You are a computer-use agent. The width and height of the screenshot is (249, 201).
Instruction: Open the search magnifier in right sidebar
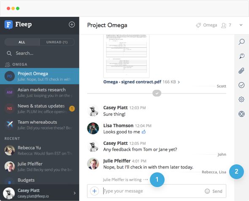coord(241,42)
